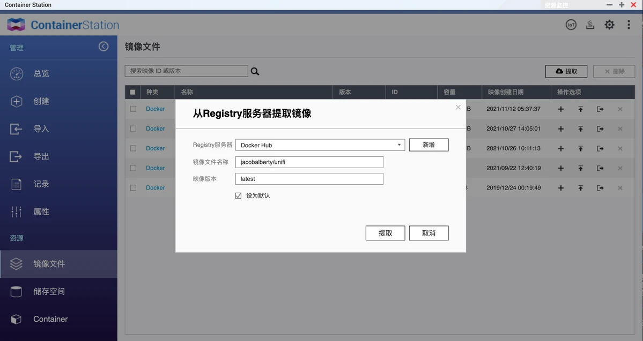The image size is (643, 341).
Task: Open 记录 in sidebar
Action: click(58, 184)
